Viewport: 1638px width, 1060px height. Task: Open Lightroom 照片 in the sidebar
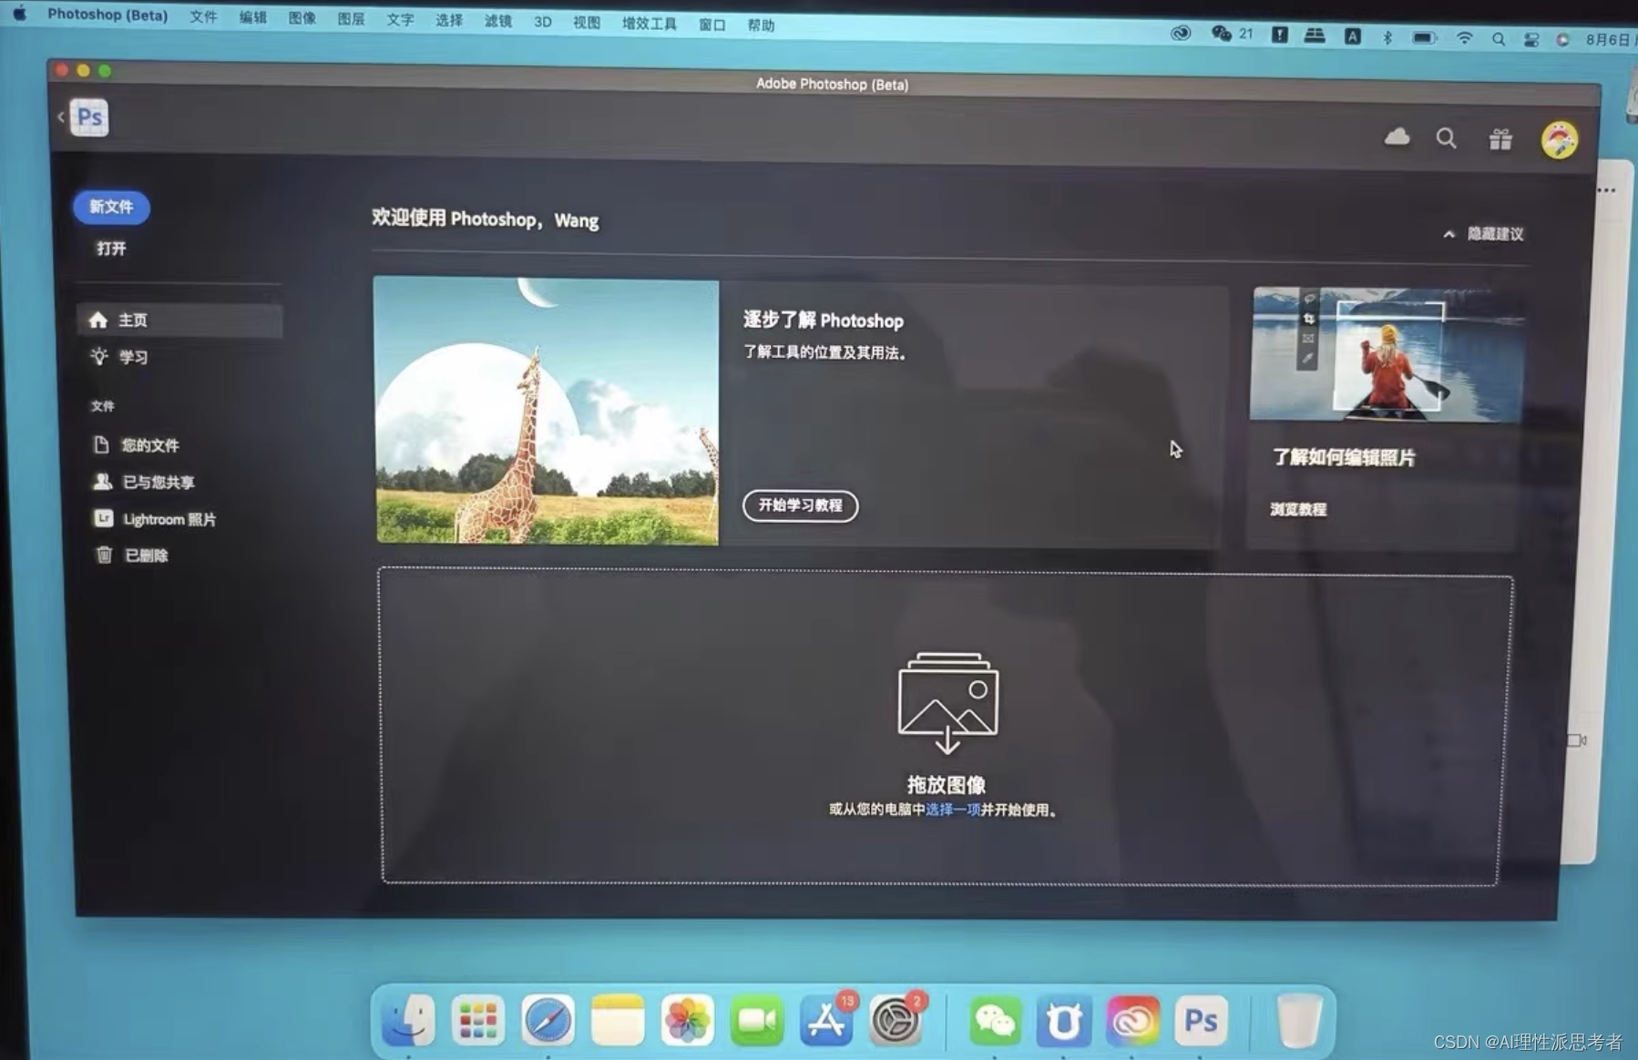click(x=155, y=519)
